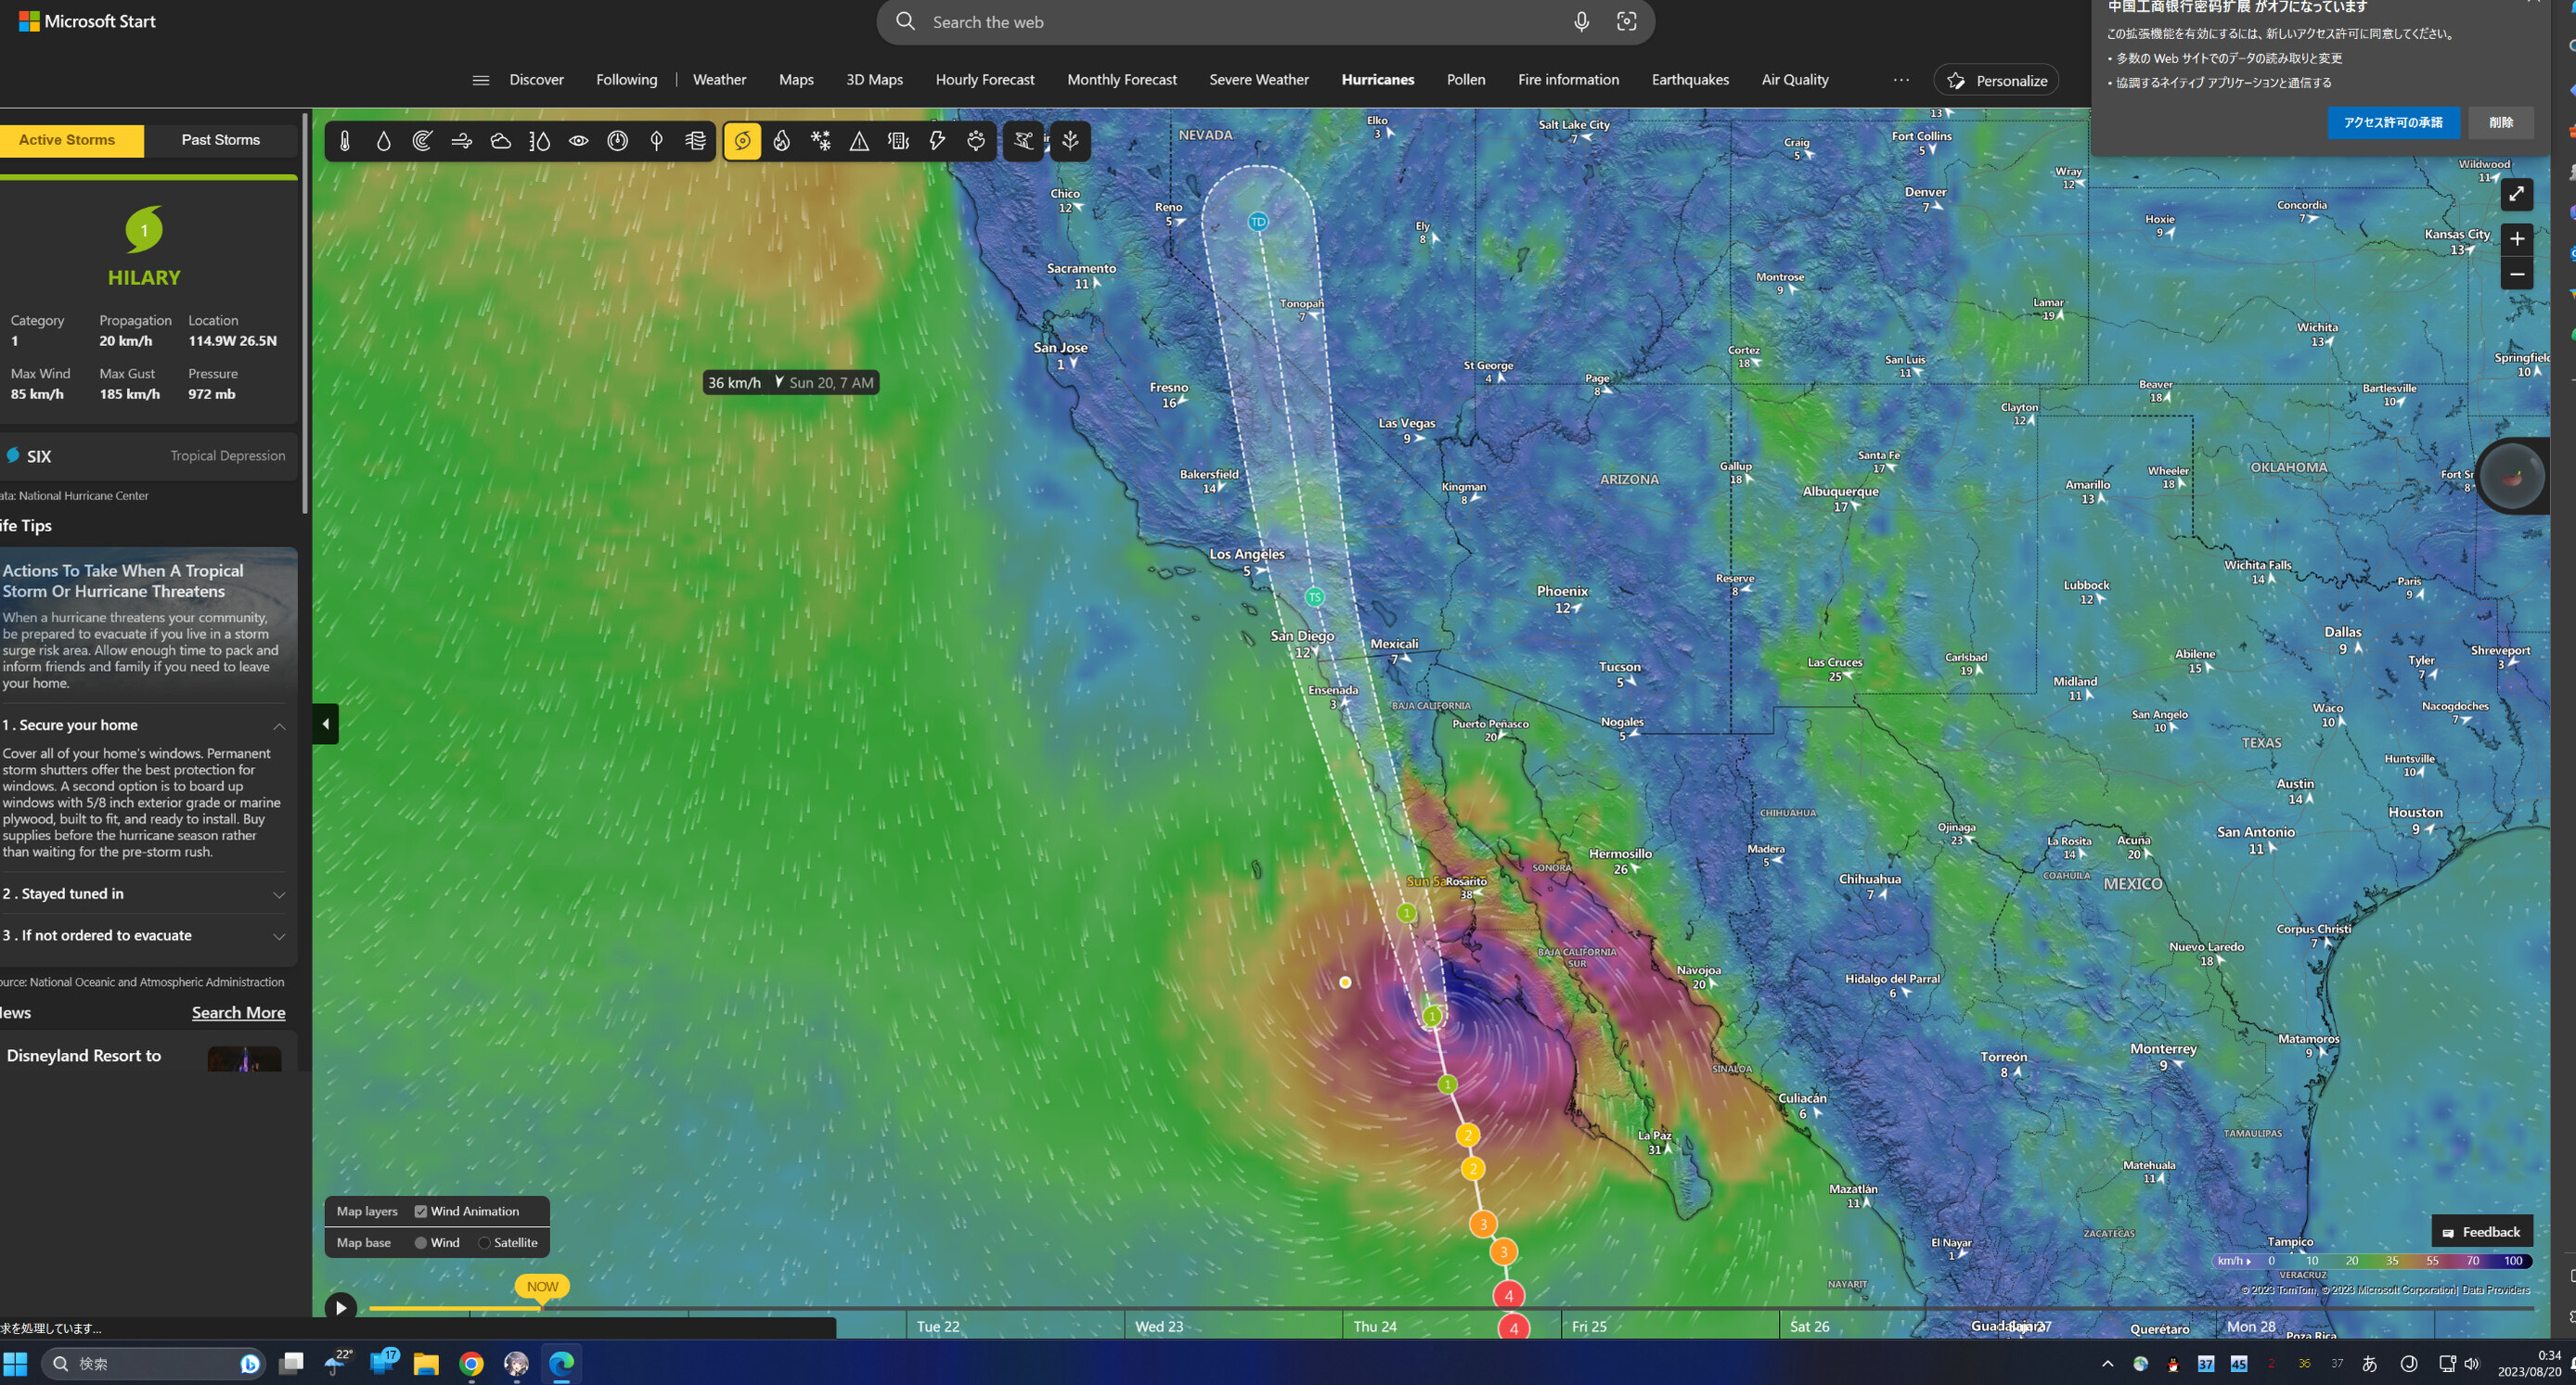Switch to the Past Storms tab
Viewport: 2576px width, 1385px height.
point(220,140)
